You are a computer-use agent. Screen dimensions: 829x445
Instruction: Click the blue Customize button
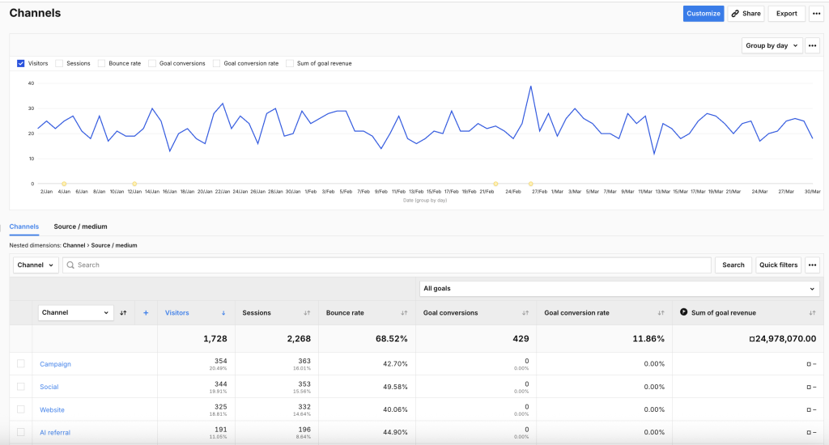[703, 13]
